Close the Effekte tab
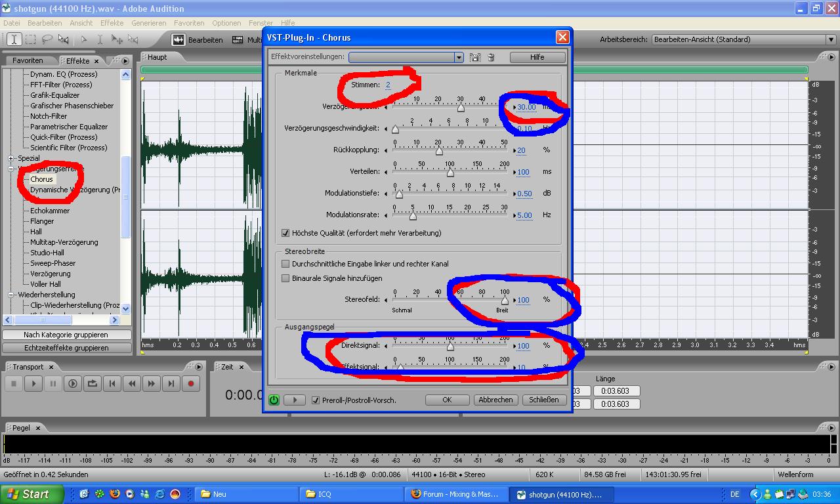 [x=96, y=61]
